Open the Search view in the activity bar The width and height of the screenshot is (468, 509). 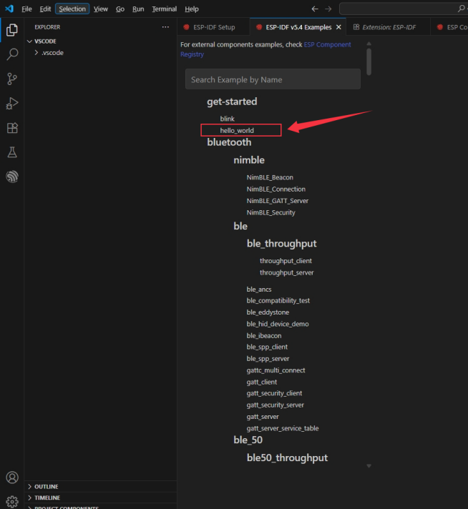(x=12, y=54)
